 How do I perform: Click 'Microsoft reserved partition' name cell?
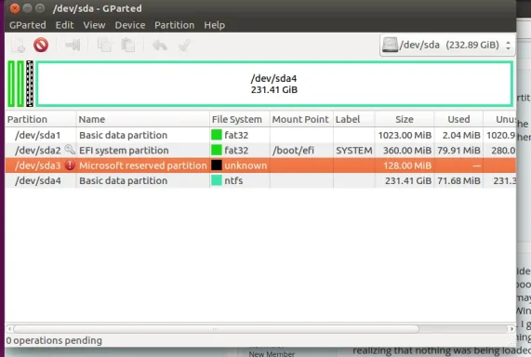click(143, 165)
